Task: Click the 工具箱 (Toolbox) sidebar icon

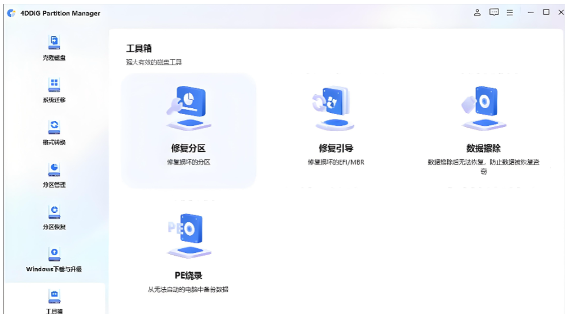Action: (x=54, y=296)
